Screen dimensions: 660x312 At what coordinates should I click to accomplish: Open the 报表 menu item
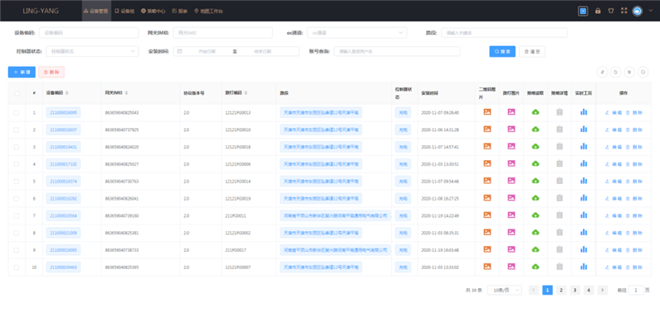pyautogui.click(x=180, y=11)
